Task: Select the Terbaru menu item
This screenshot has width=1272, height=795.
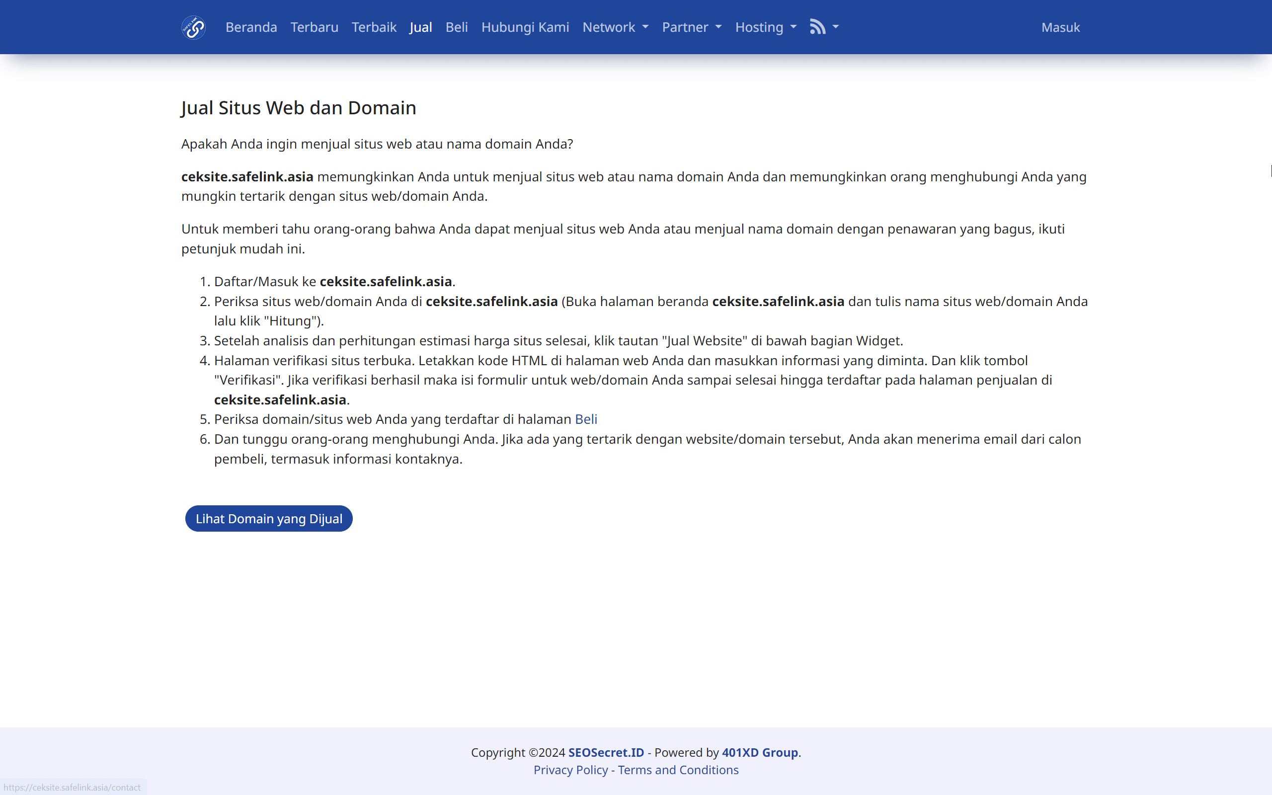Action: click(x=314, y=27)
